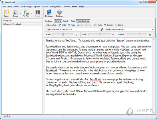This screenshot has width=157, height=119.
Task: Expand the Speak button dropdown arrow
Action: coord(21,13)
